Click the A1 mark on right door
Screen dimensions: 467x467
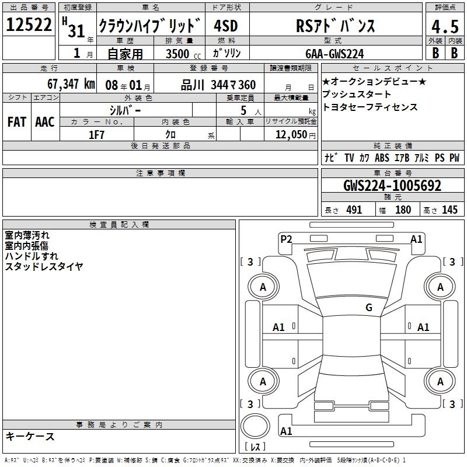423,327
